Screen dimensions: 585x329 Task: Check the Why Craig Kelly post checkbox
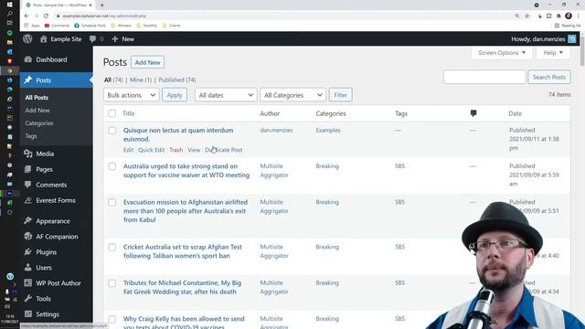(x=112, y=319)
